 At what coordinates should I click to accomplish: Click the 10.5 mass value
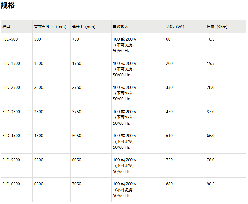tap(211, 39)
